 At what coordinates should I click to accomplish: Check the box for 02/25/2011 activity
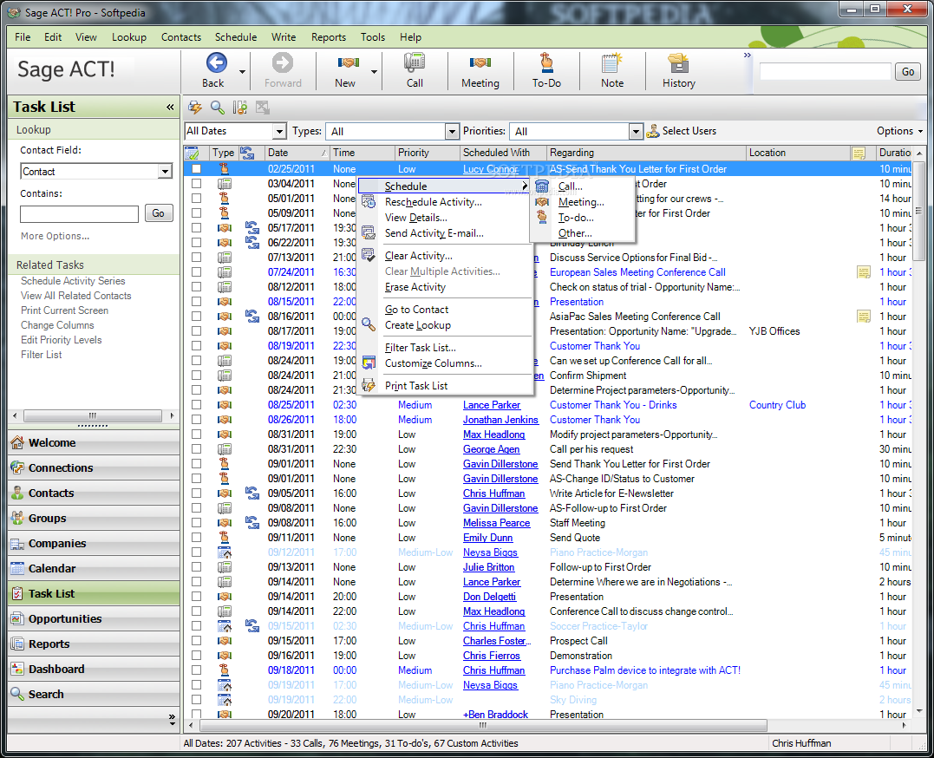[x=196, y=168]
